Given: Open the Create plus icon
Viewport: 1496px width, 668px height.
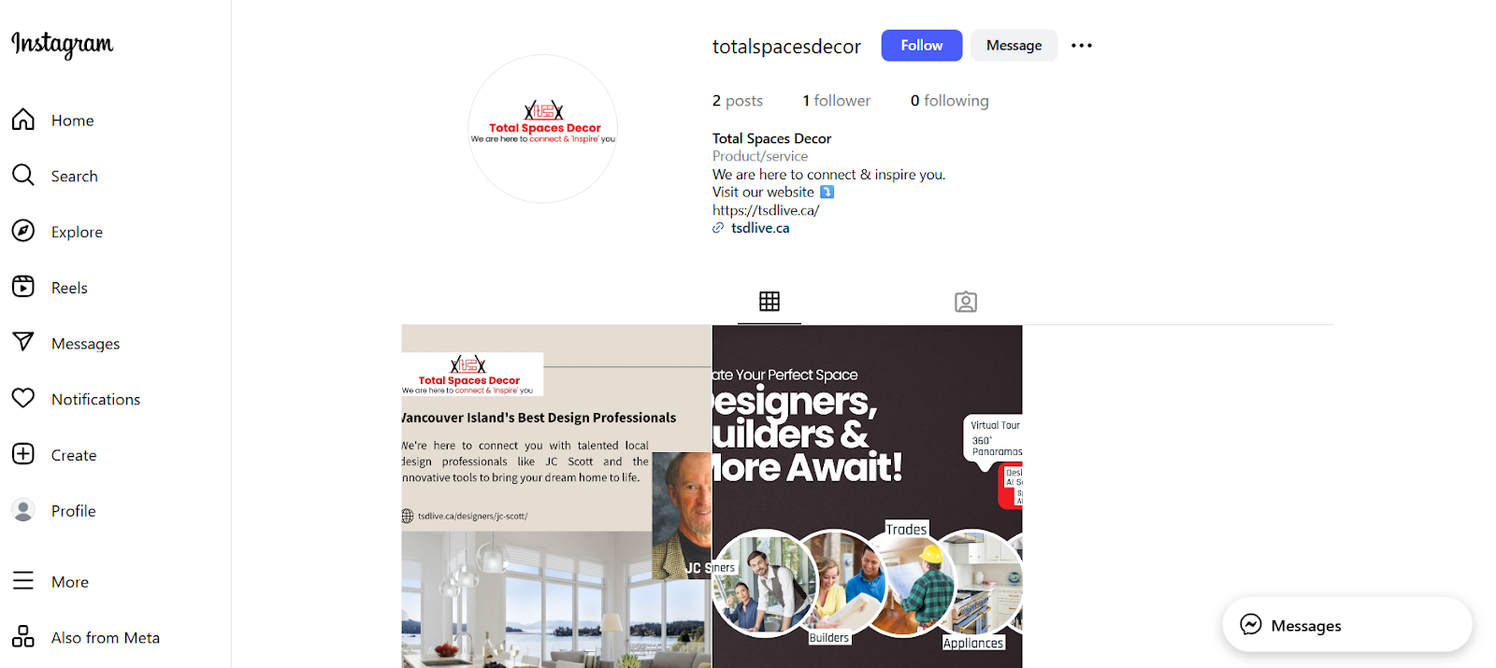Looking at the screenshot, I should tap(23, 454).
